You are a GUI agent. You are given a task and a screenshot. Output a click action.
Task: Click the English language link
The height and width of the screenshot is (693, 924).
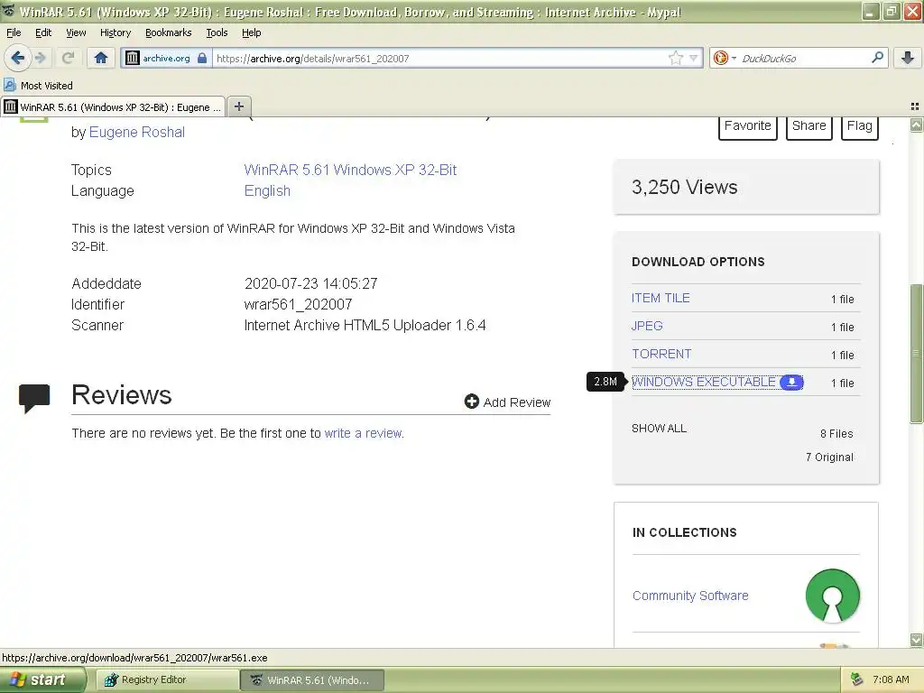pyautogui.click(x=267, y=191)
